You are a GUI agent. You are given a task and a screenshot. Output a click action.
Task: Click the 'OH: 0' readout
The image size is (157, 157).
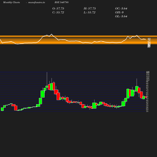(119, 13)
